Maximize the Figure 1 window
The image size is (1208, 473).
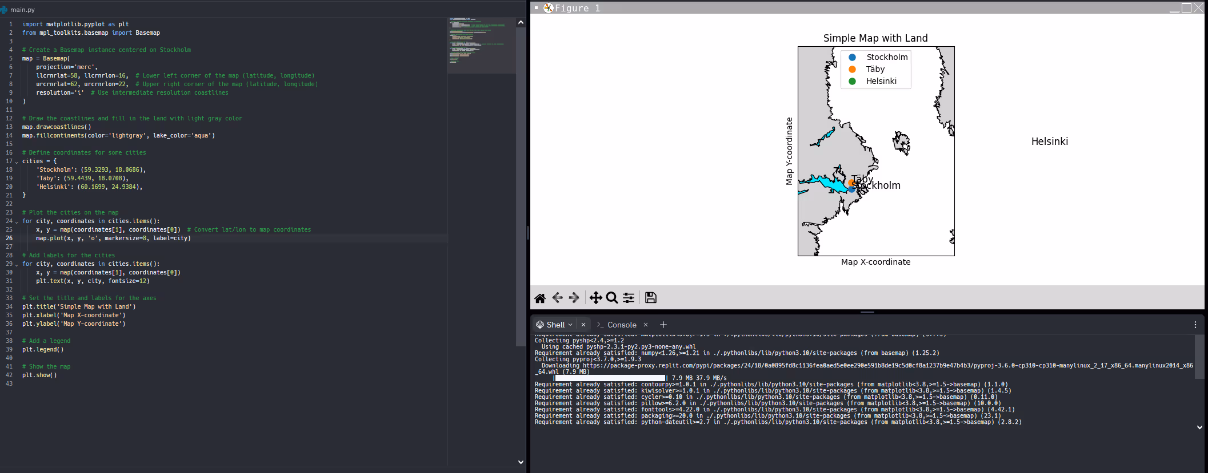(x=1186, y=8)
